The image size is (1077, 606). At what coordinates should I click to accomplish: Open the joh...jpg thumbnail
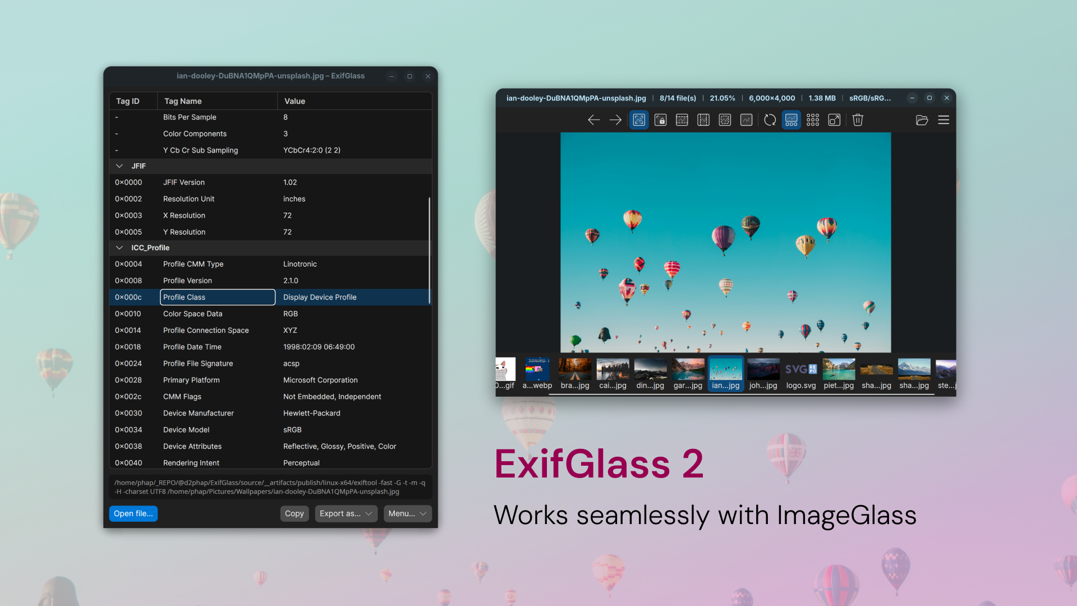[x=763, y=374]
